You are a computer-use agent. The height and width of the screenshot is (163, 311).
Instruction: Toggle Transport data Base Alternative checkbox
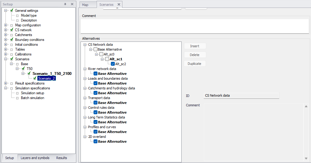pos(95,103)
